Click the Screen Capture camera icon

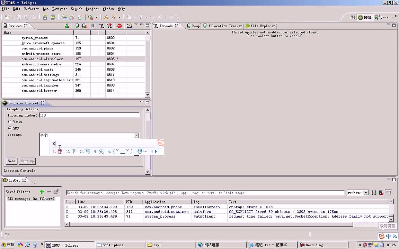129,26
